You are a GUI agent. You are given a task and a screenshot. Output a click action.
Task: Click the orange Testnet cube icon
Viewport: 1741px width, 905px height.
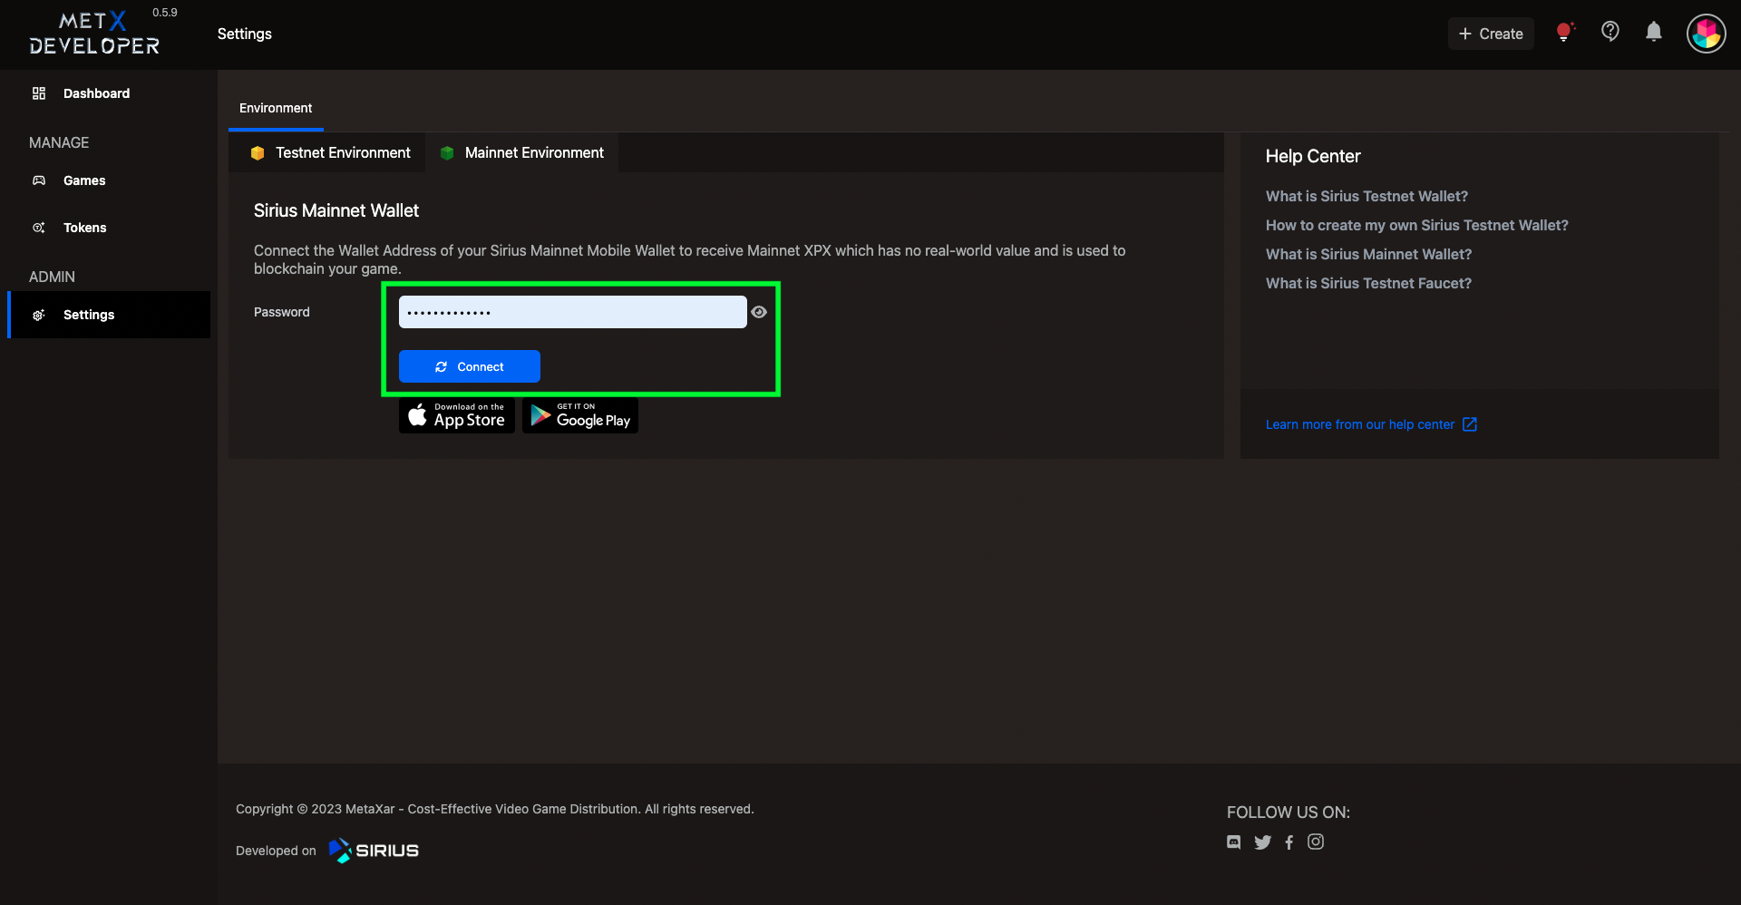click(258, 153)
